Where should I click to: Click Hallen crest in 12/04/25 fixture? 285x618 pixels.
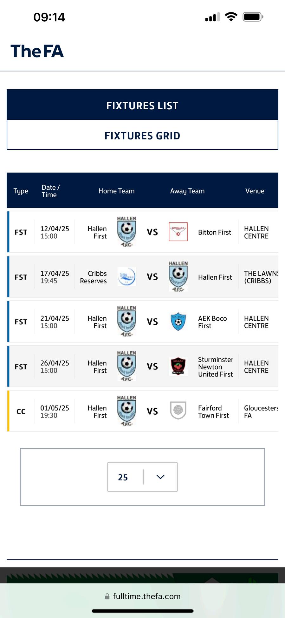127,232
